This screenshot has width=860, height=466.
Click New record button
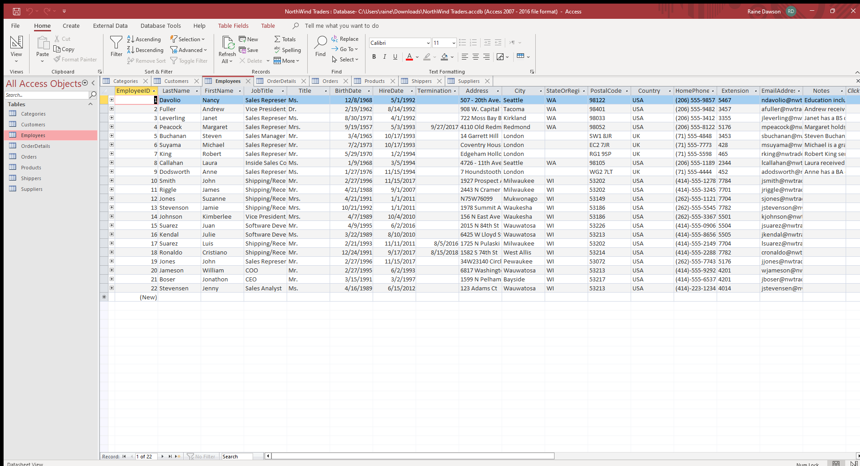pos(248,39)
